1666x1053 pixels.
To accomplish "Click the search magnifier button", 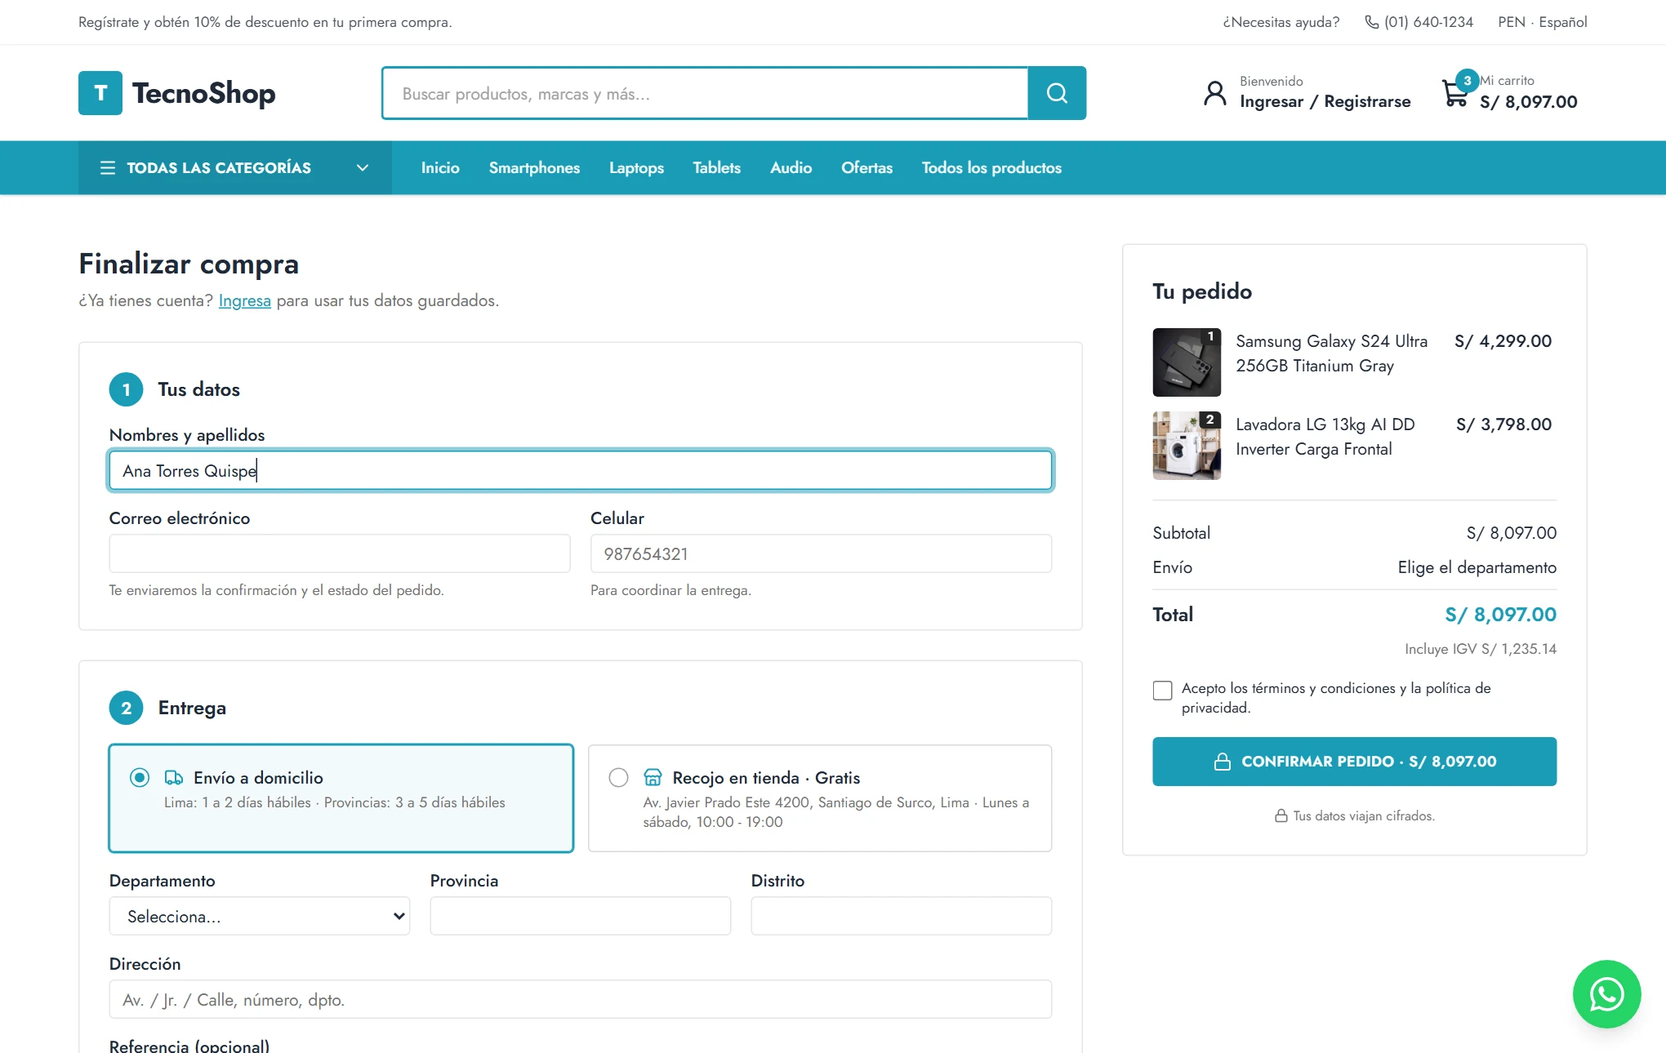I will click(x=1057, y=93).
